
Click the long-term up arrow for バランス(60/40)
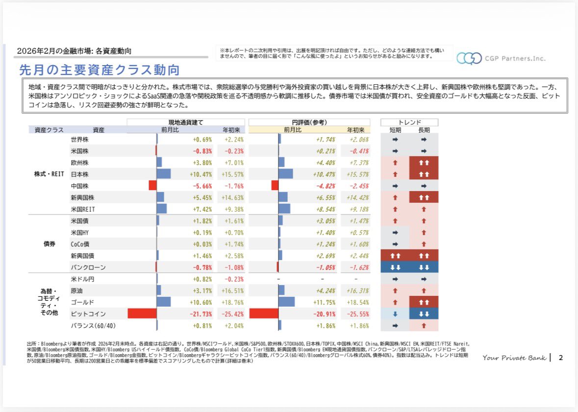coord(424,326)
